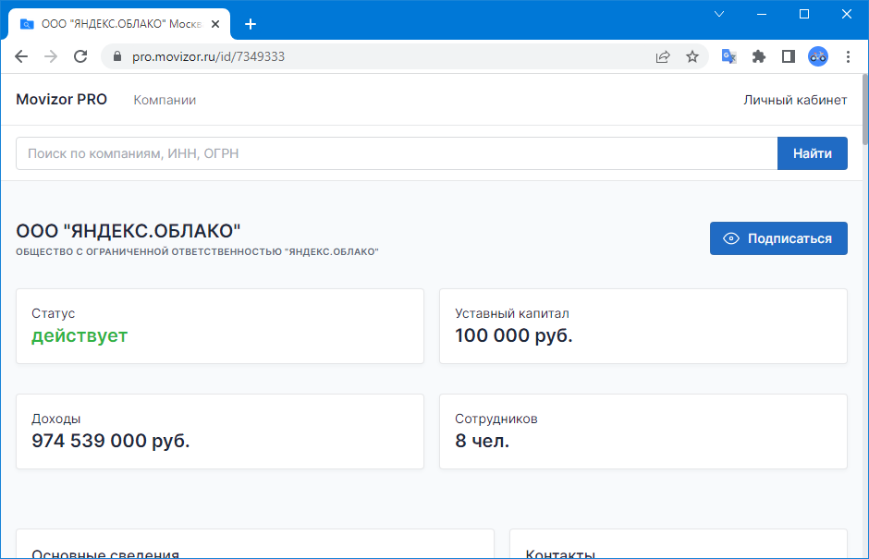Close the ООО ЯНДЕКС.ОБЛАКО tab
Viewport: 869px width, 559px height.
pos(215,24)
